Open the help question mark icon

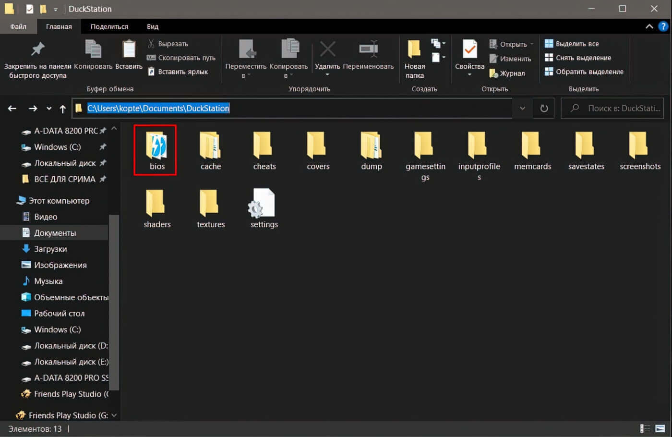click(x=663, y=26)
